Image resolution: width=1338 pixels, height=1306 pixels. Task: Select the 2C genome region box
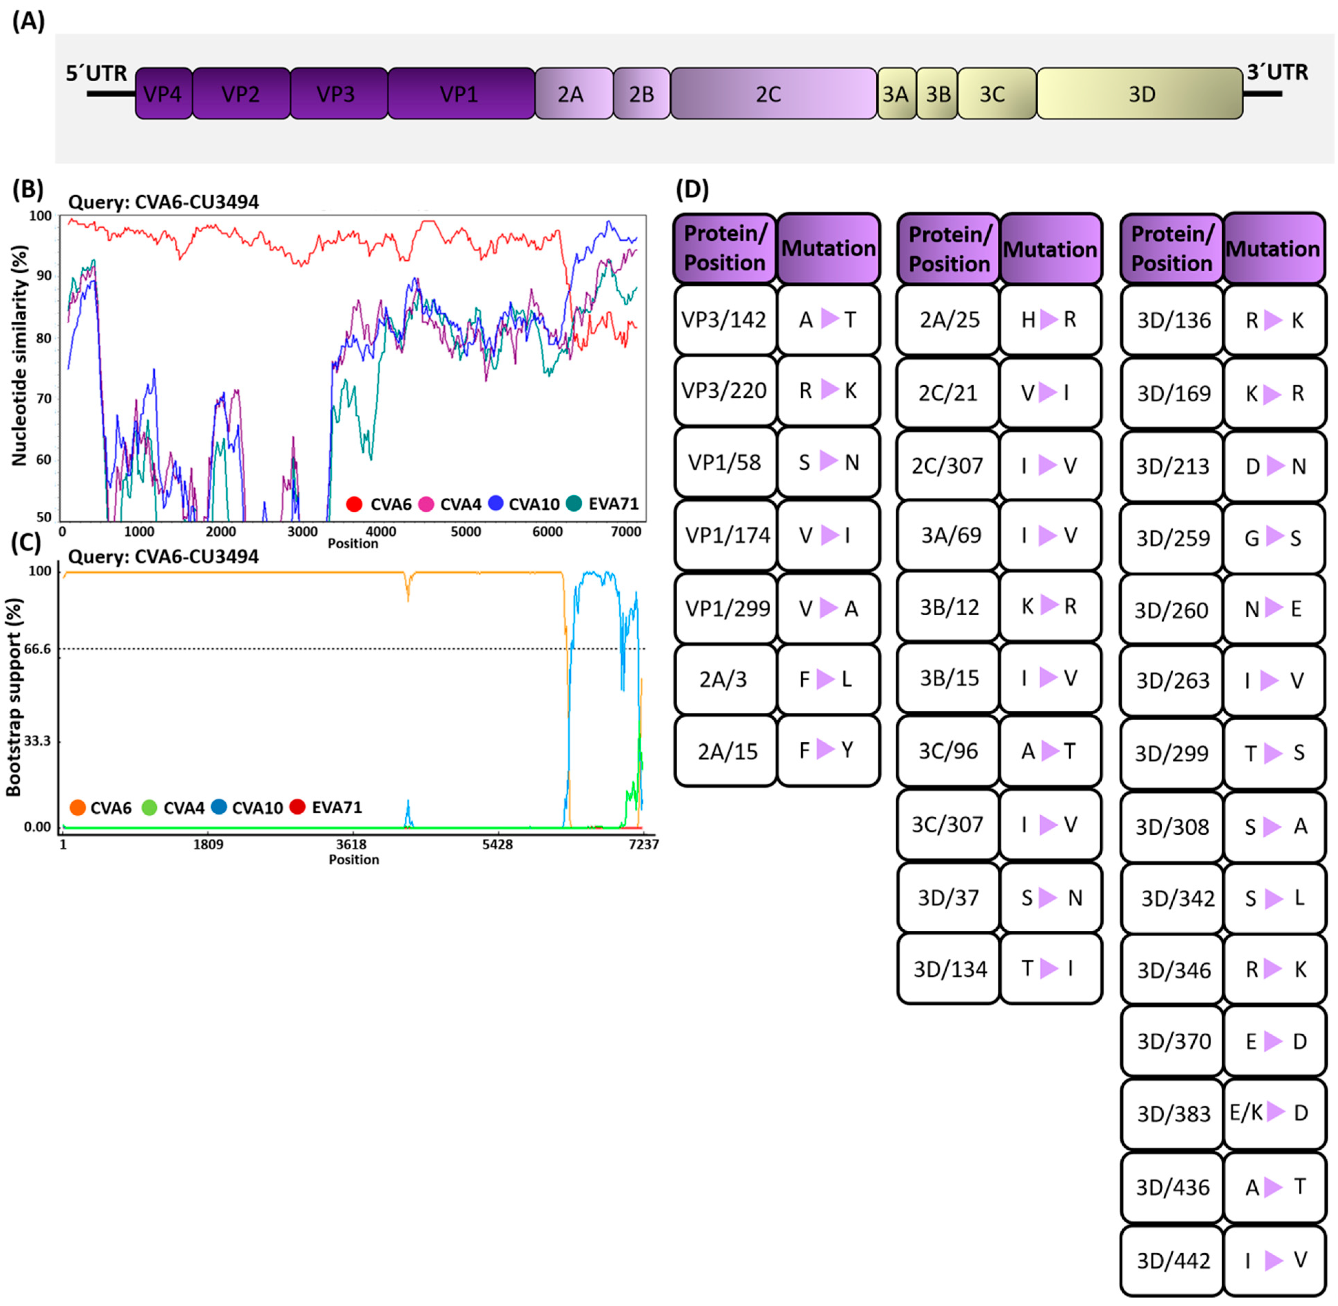[773, 93]
